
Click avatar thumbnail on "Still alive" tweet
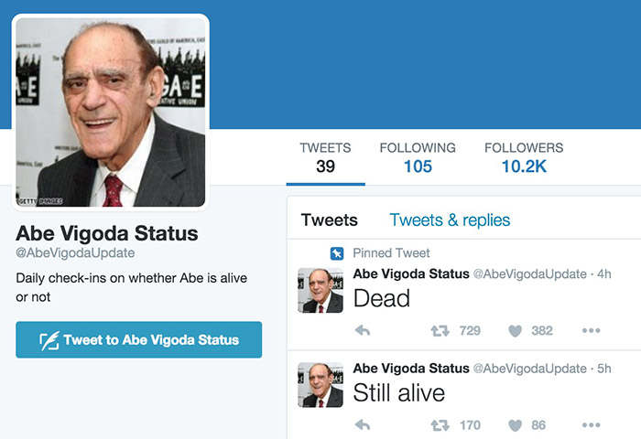click(x=320, y=385)
